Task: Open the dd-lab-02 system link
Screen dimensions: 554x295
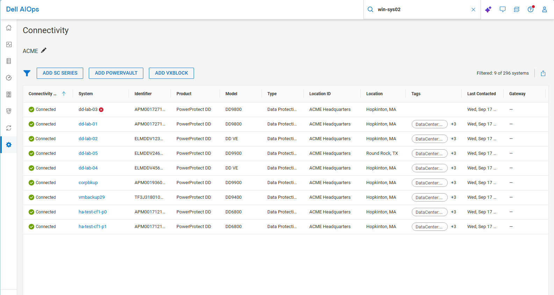Action: point(88,139)
